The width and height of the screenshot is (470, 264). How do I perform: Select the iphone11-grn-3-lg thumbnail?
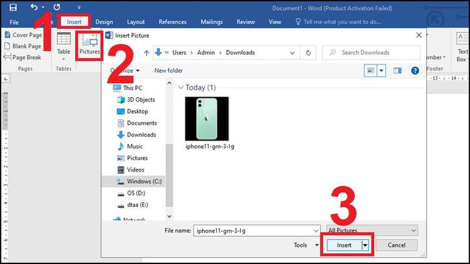207,119
